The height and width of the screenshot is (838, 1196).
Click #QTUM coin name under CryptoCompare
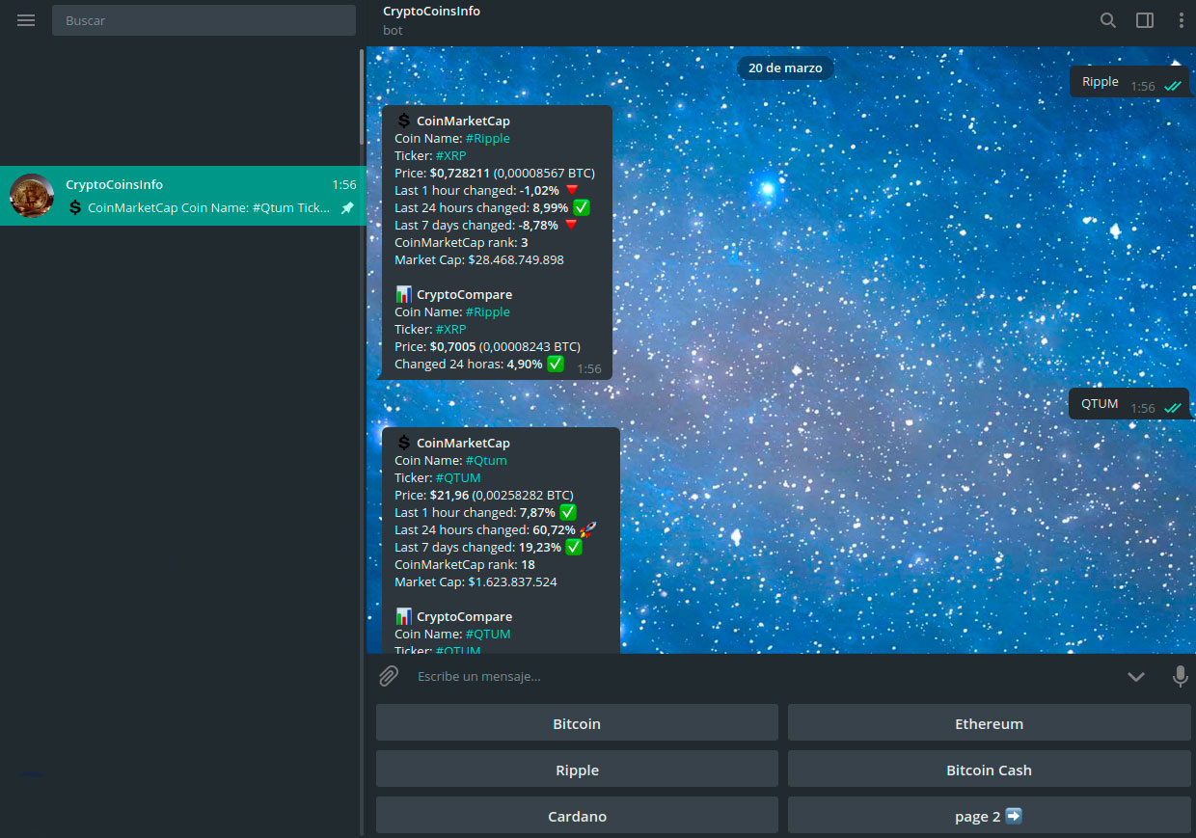488,635
